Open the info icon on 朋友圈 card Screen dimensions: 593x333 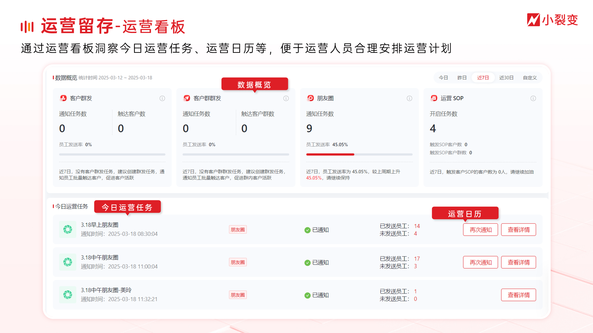point(409,98)
